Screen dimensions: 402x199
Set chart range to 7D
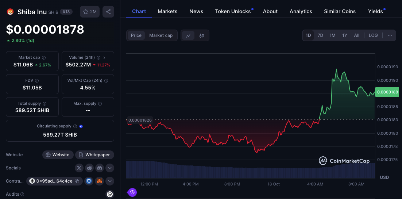coord(320,35)
